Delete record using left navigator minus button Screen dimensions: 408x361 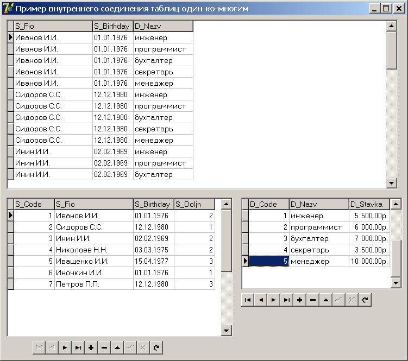point(104,347)
